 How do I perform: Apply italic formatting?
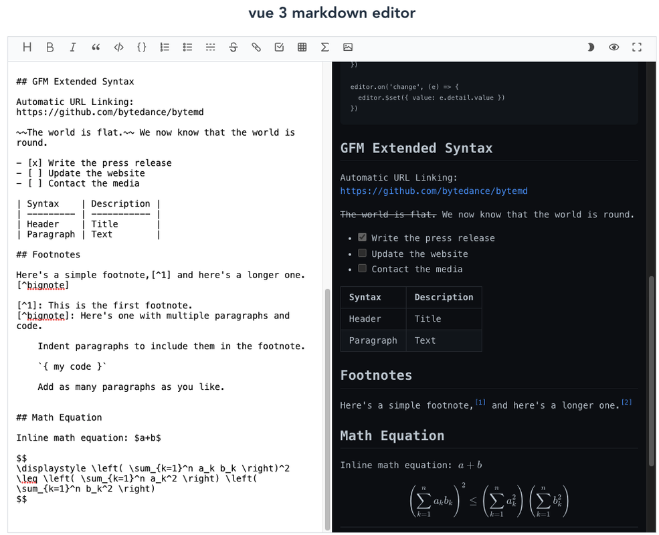pos(73,47)
